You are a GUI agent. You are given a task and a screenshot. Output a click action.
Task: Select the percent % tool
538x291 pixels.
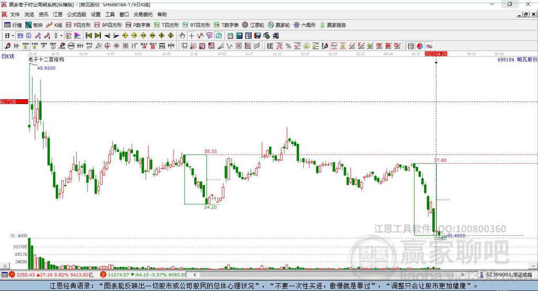coord(288,46)
